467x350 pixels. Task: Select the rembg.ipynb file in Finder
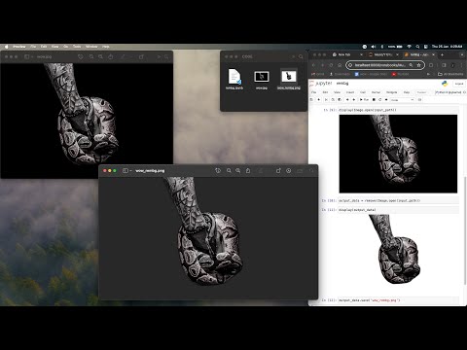click(234, 79)
